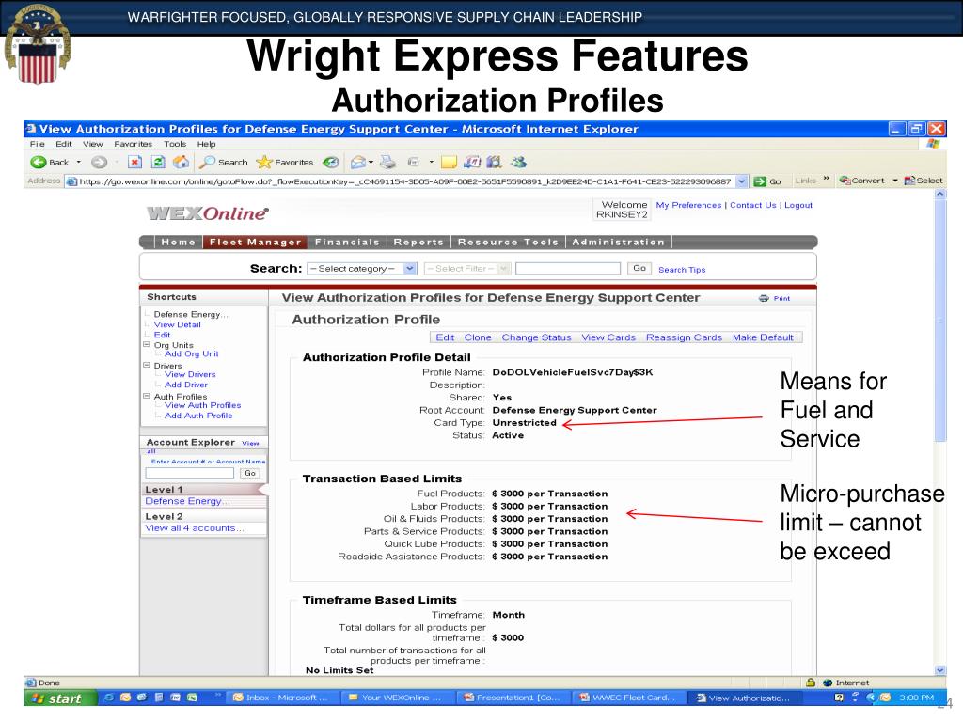The width and height of the screenshot is (963, 722).
Task: Switch to Presentation1 taskbar item
Action: [x=513, y=698]
